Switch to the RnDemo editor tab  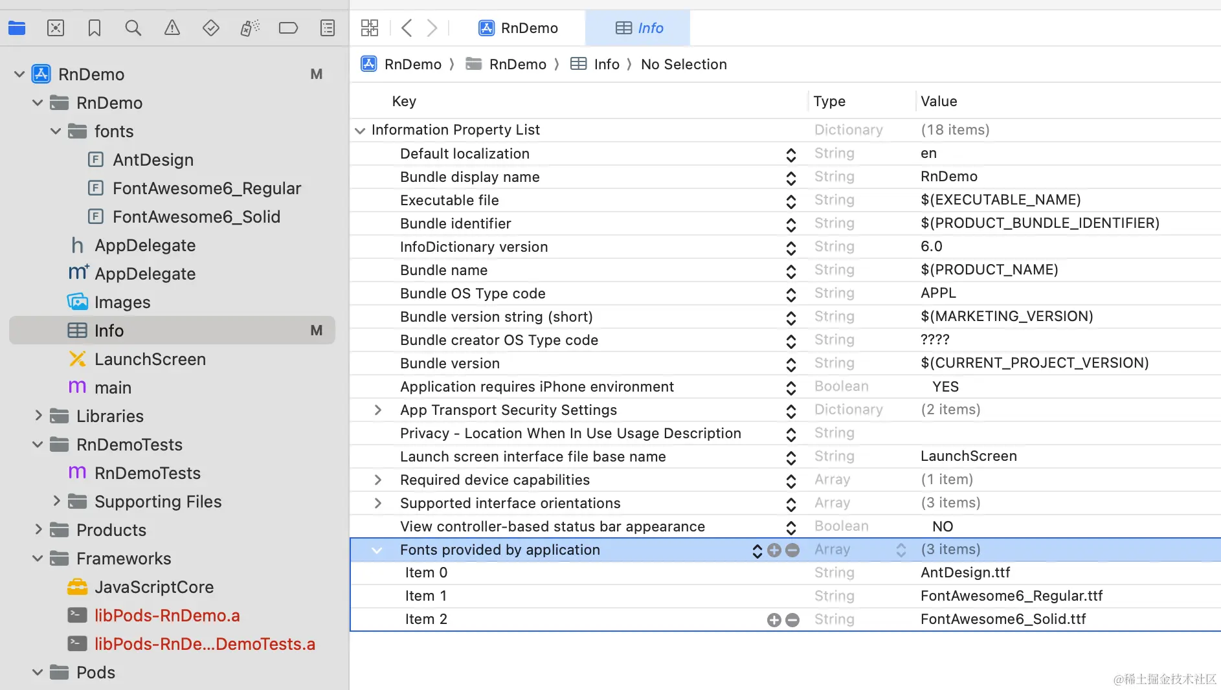pyautogui.click(x=519, y=28)
